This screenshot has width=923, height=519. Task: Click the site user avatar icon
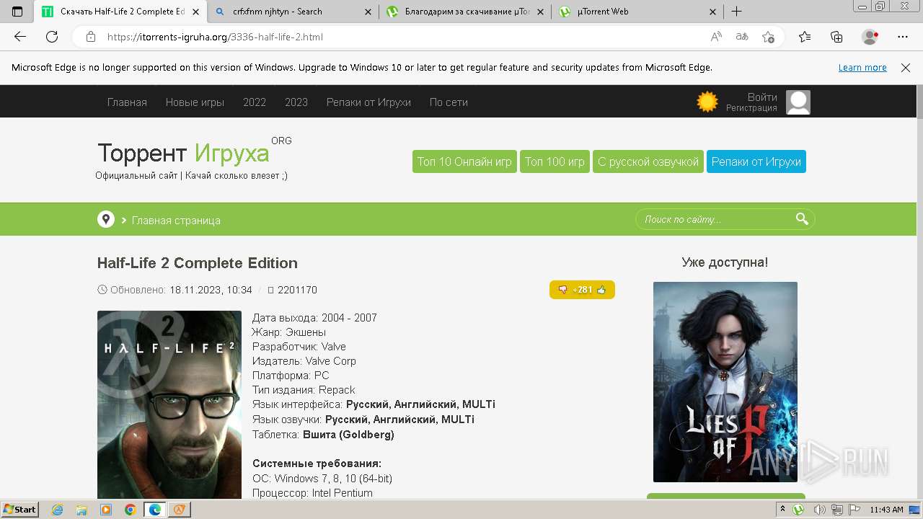pyautogui.click(x=798, y=102)
